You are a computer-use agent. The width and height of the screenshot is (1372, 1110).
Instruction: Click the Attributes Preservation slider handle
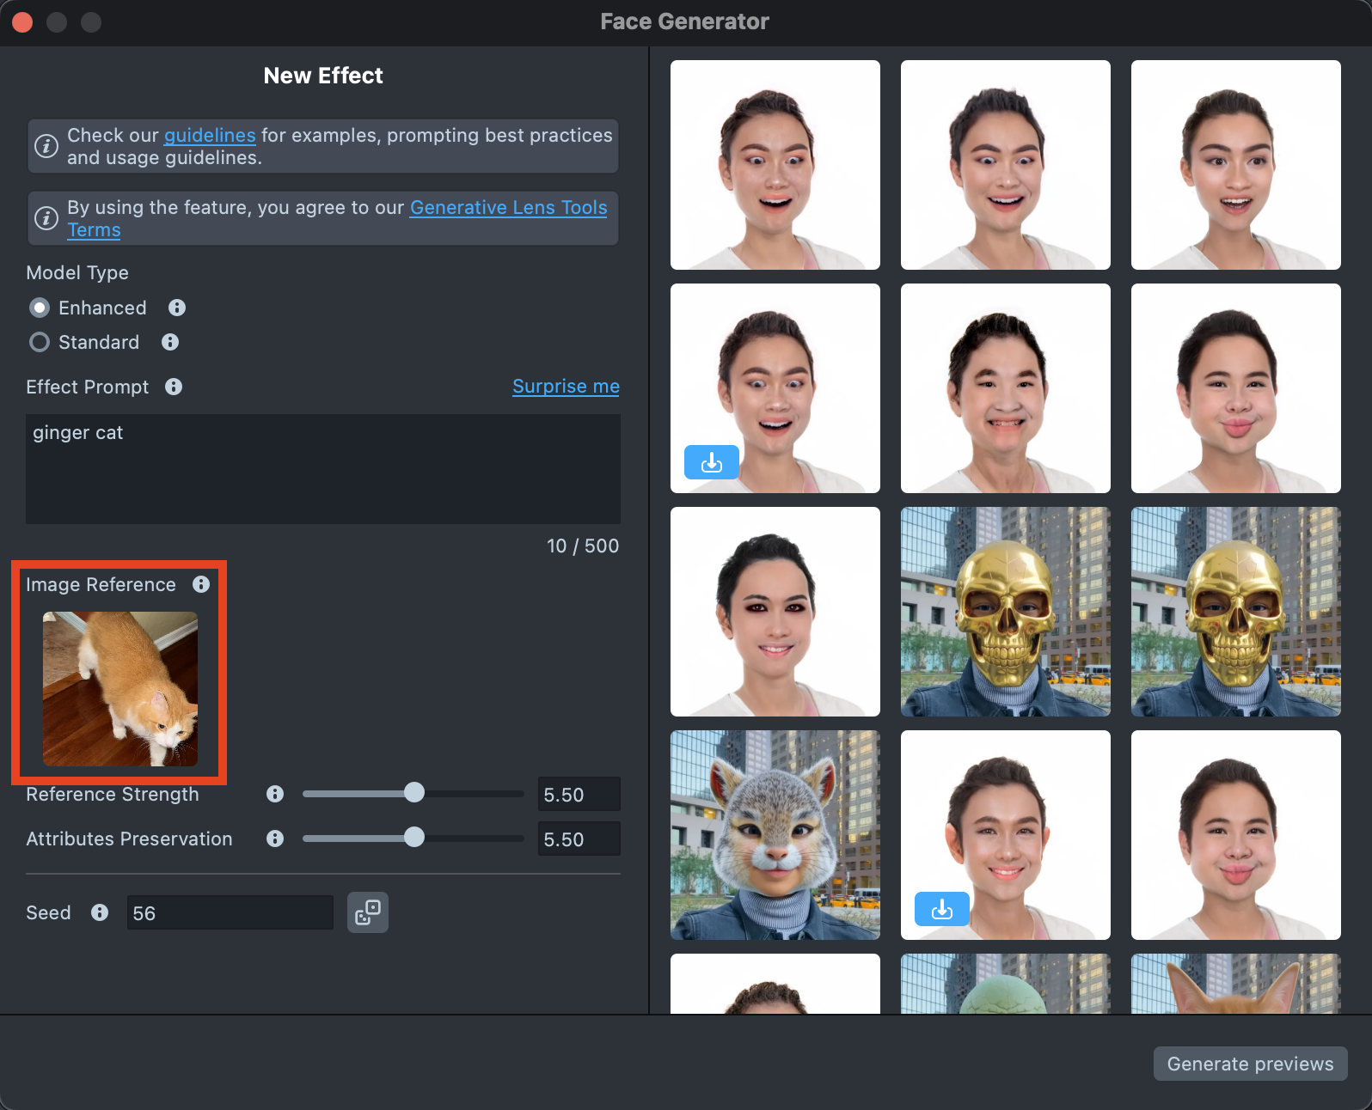click(414, 838)
